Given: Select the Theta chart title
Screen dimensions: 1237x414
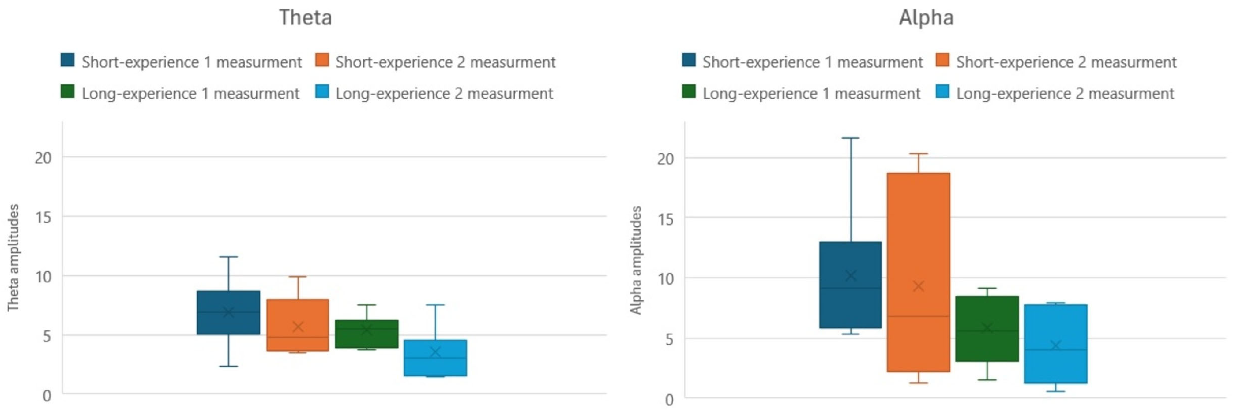Looking at the screenshot, I should point(305,18).
